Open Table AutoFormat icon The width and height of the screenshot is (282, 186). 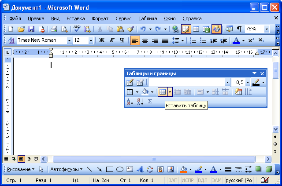238,92
